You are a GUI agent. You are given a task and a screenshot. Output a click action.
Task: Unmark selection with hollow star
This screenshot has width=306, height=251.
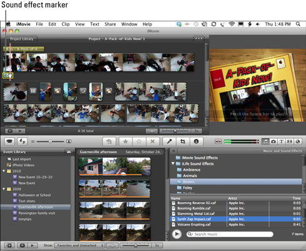coord(139,141)
